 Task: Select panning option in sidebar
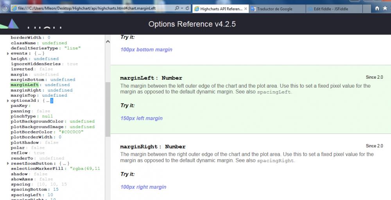click(x=20, y=111)
